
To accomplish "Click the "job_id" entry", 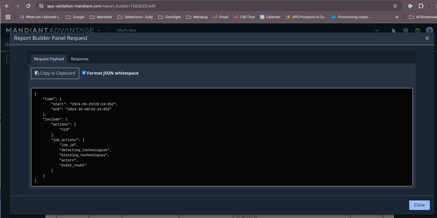I will pos(69,145).
